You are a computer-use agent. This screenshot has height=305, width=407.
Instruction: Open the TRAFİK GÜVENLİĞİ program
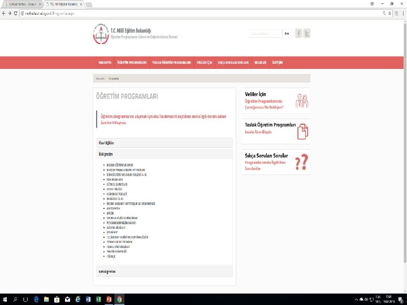(117, 251)
